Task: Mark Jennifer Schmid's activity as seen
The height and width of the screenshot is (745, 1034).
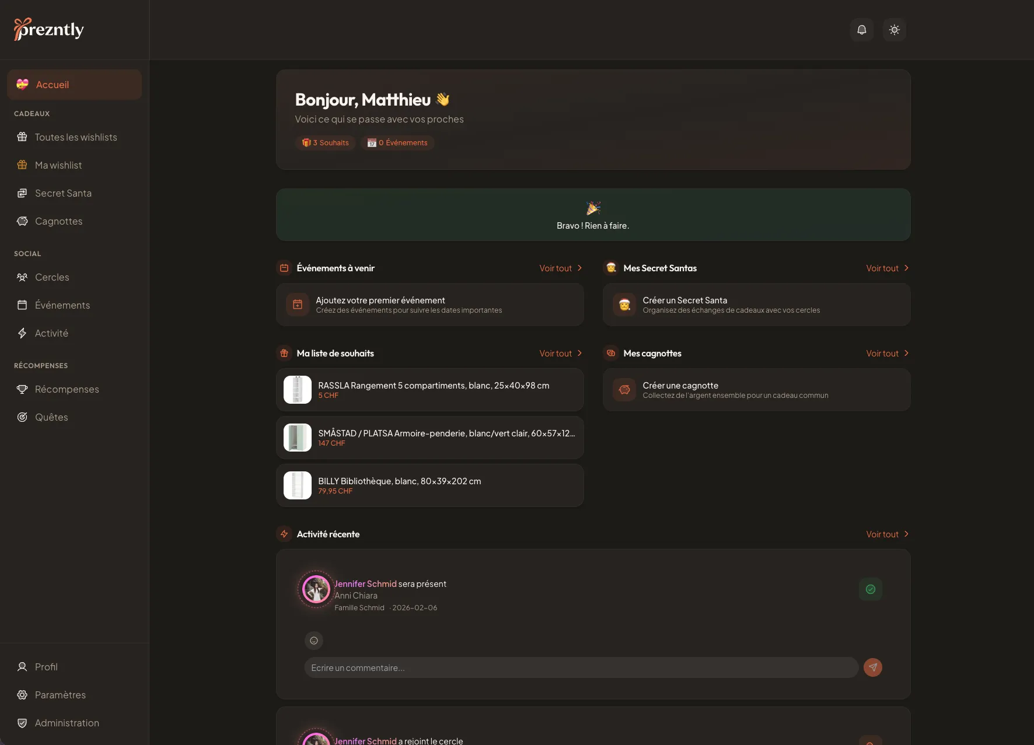Action: (x=870, y=589)
